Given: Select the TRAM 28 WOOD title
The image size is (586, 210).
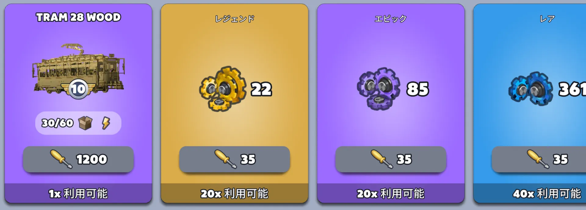Looking at the screenshot, I should coord(78,17).
